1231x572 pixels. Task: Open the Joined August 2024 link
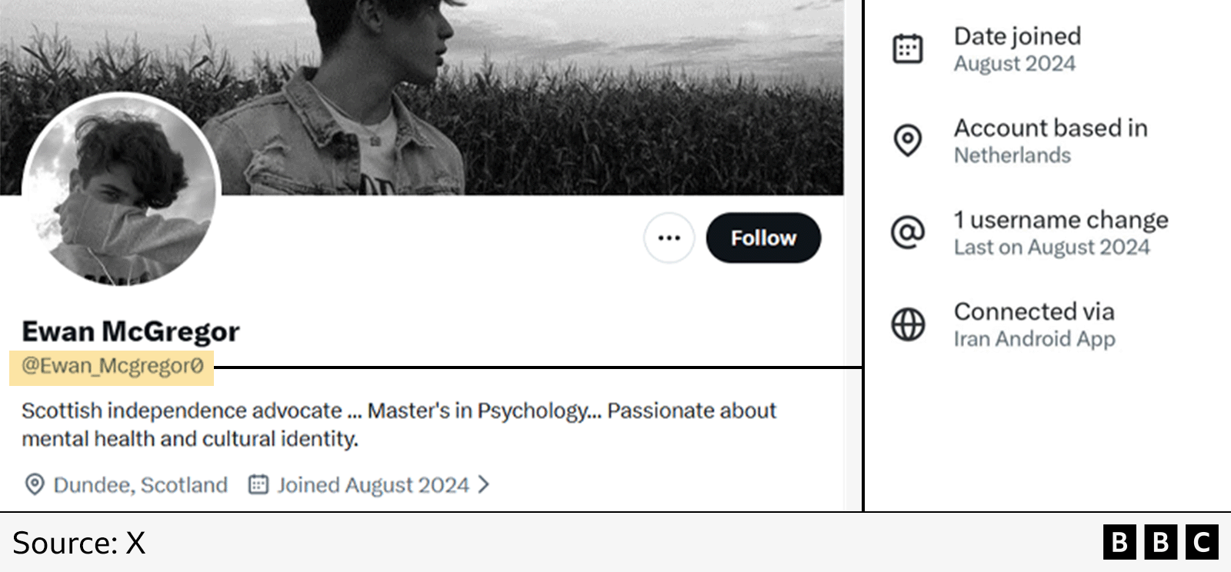pyautogui.click(x=373, y=485)
